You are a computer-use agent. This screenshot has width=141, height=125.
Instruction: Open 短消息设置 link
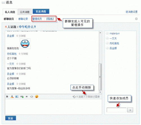[132, 12]
